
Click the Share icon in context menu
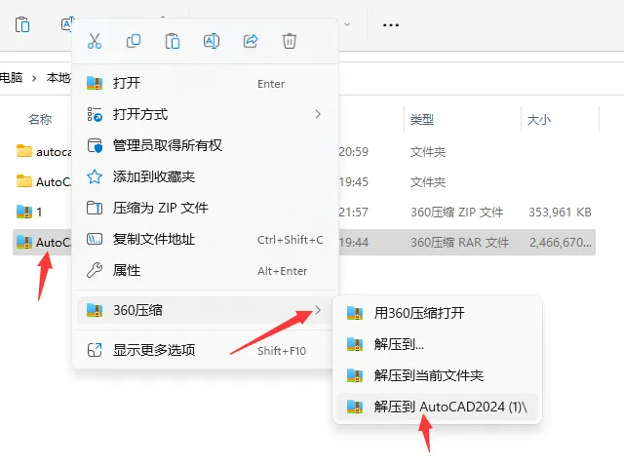tap(251, 41)
